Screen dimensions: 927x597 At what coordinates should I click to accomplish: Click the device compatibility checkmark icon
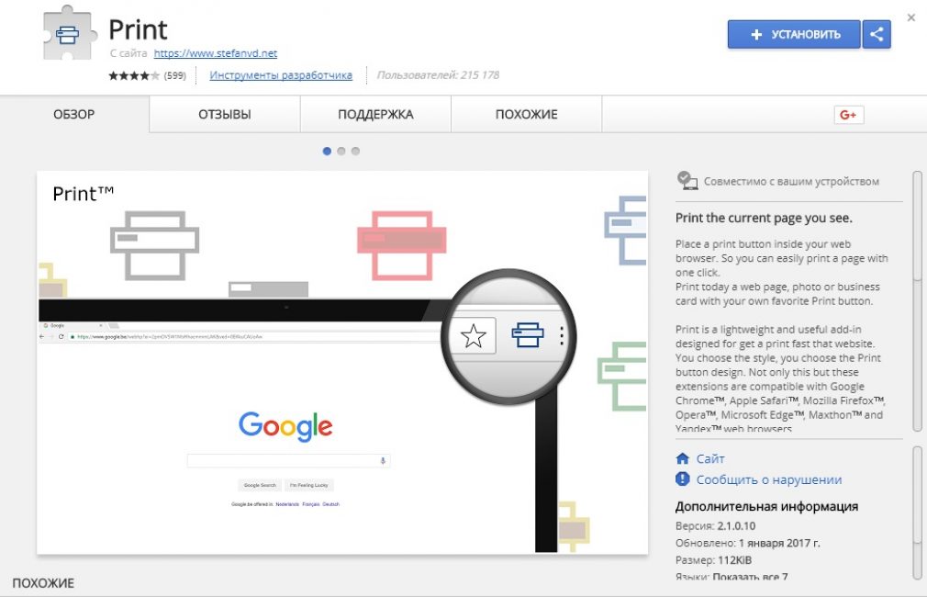pyautogui.click(x=687, y=180)
